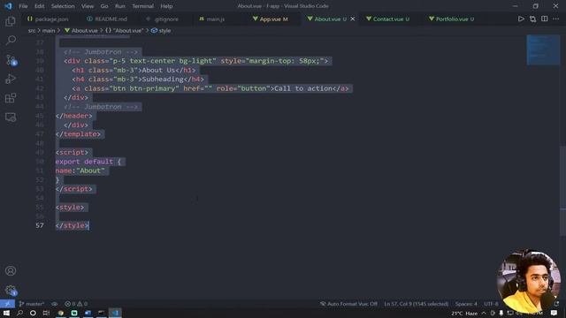Open the Go menu
Image resolution: width=566 pixels, height=318 pixels.
(104, 6)
